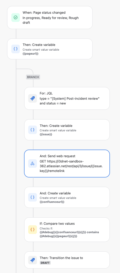Open the For: JQL branch card
Image resolution: width=120 pixels, height=273 pixels.
pyautogui.click(x=67, y=98)
